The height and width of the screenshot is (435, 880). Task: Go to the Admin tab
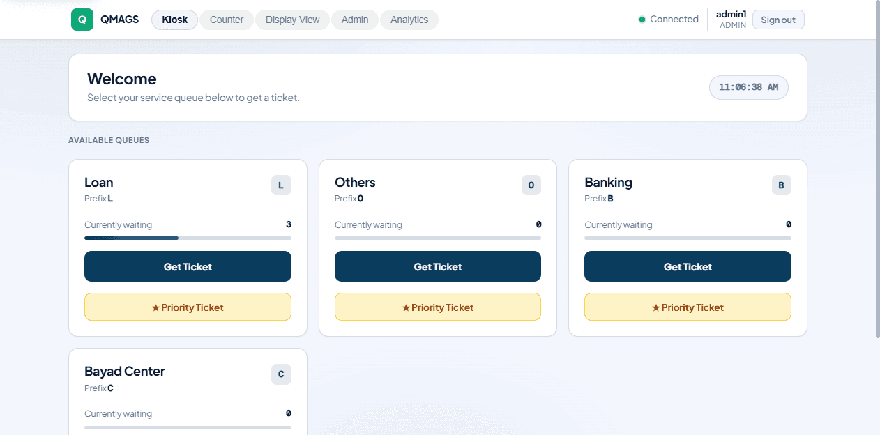(355, 20)
